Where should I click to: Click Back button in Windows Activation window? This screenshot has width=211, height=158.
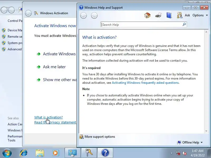pos(28,13)
